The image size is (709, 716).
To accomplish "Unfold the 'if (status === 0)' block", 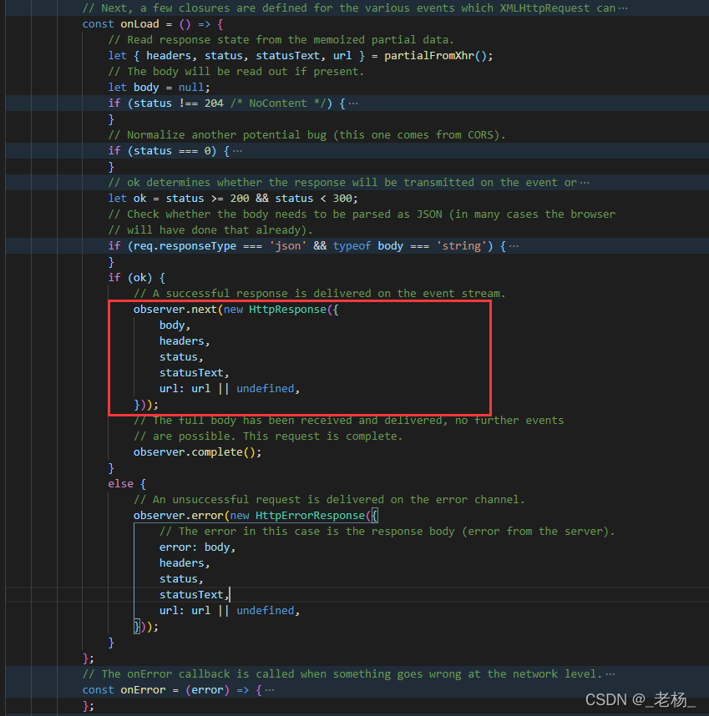I will click(x=237, y=151).
